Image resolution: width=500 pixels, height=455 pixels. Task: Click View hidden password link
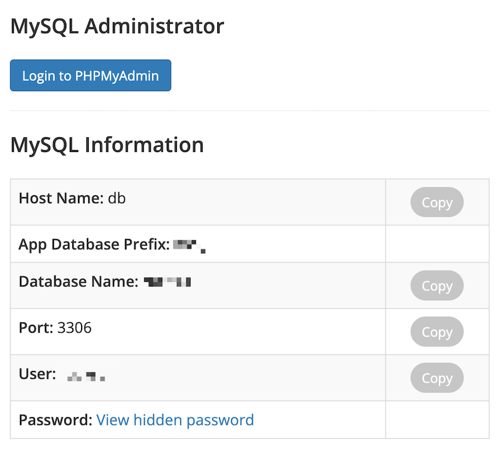(x=175, y=420)
